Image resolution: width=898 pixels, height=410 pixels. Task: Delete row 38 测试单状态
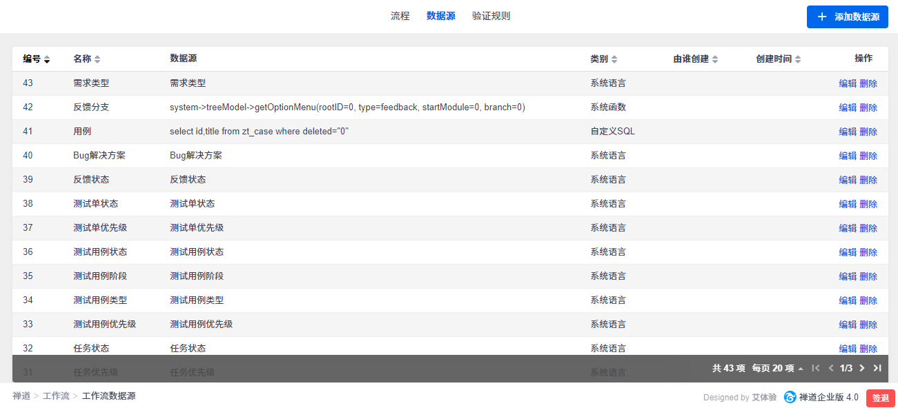click(x=868, y=204)
